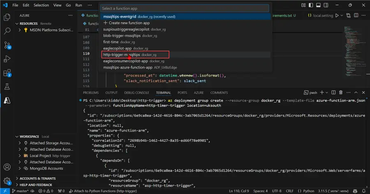
Task: Toggle the secondary side bar layout icon
Action: [x=326, y=5]
